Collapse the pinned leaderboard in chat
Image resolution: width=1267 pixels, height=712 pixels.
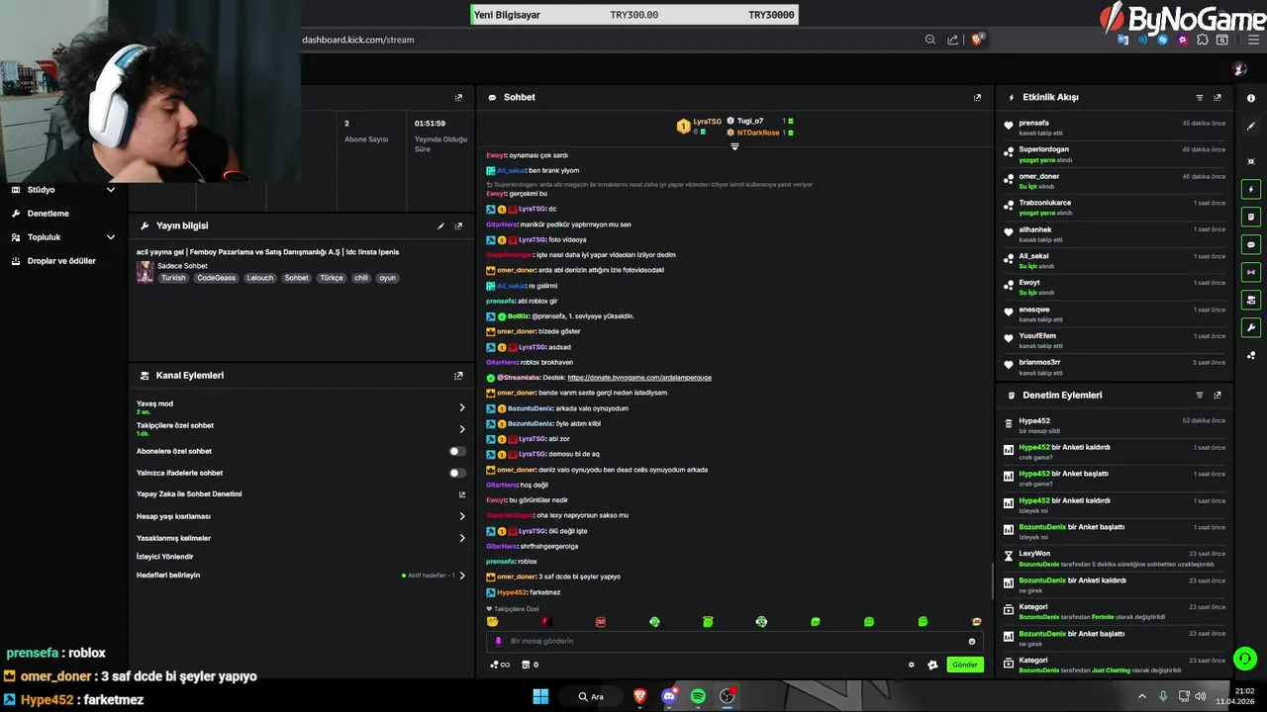pyautogui.click(x=734, y=146)
